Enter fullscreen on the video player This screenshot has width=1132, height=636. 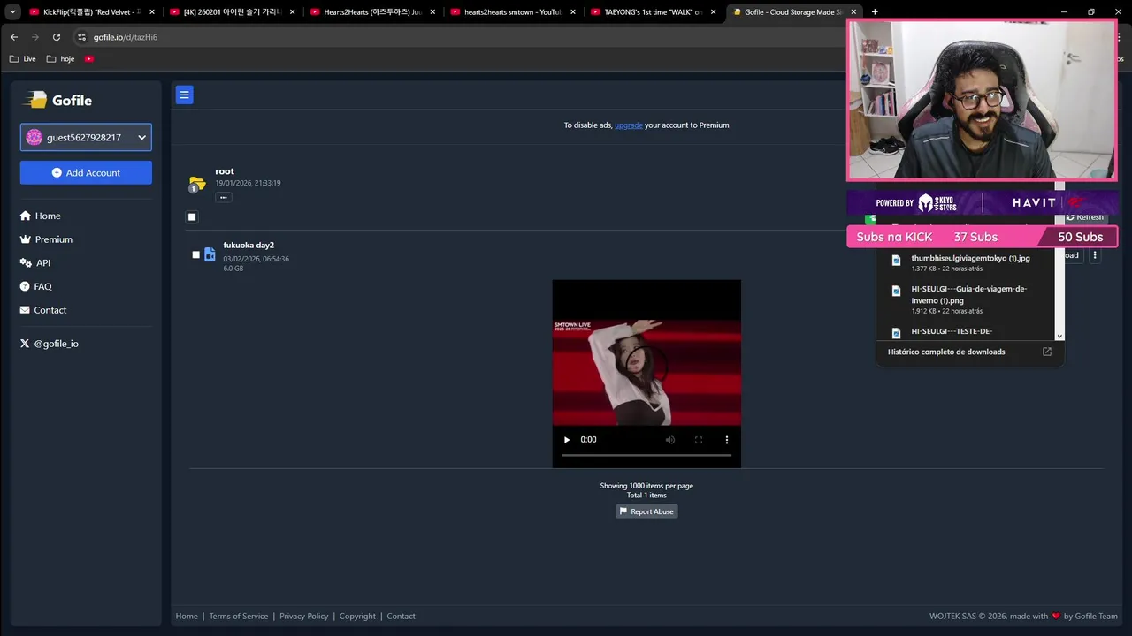tap(699, 440)
